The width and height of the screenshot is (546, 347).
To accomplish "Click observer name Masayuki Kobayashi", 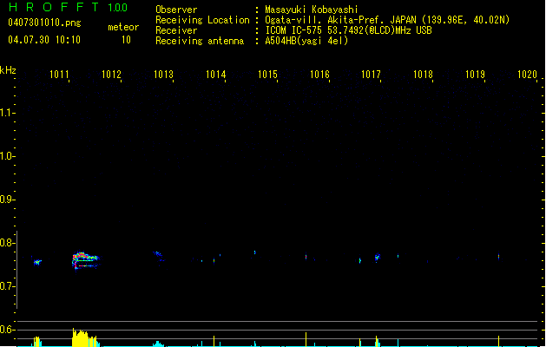I will [312, 10].
